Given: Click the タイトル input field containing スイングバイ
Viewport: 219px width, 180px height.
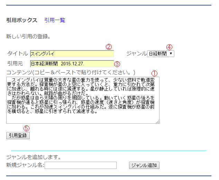Looking at the screenshot, I should (72, 54).
